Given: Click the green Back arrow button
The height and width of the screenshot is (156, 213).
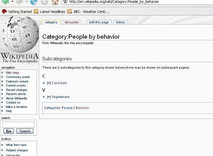Looking at the screenshot, I should coord(5,2).
